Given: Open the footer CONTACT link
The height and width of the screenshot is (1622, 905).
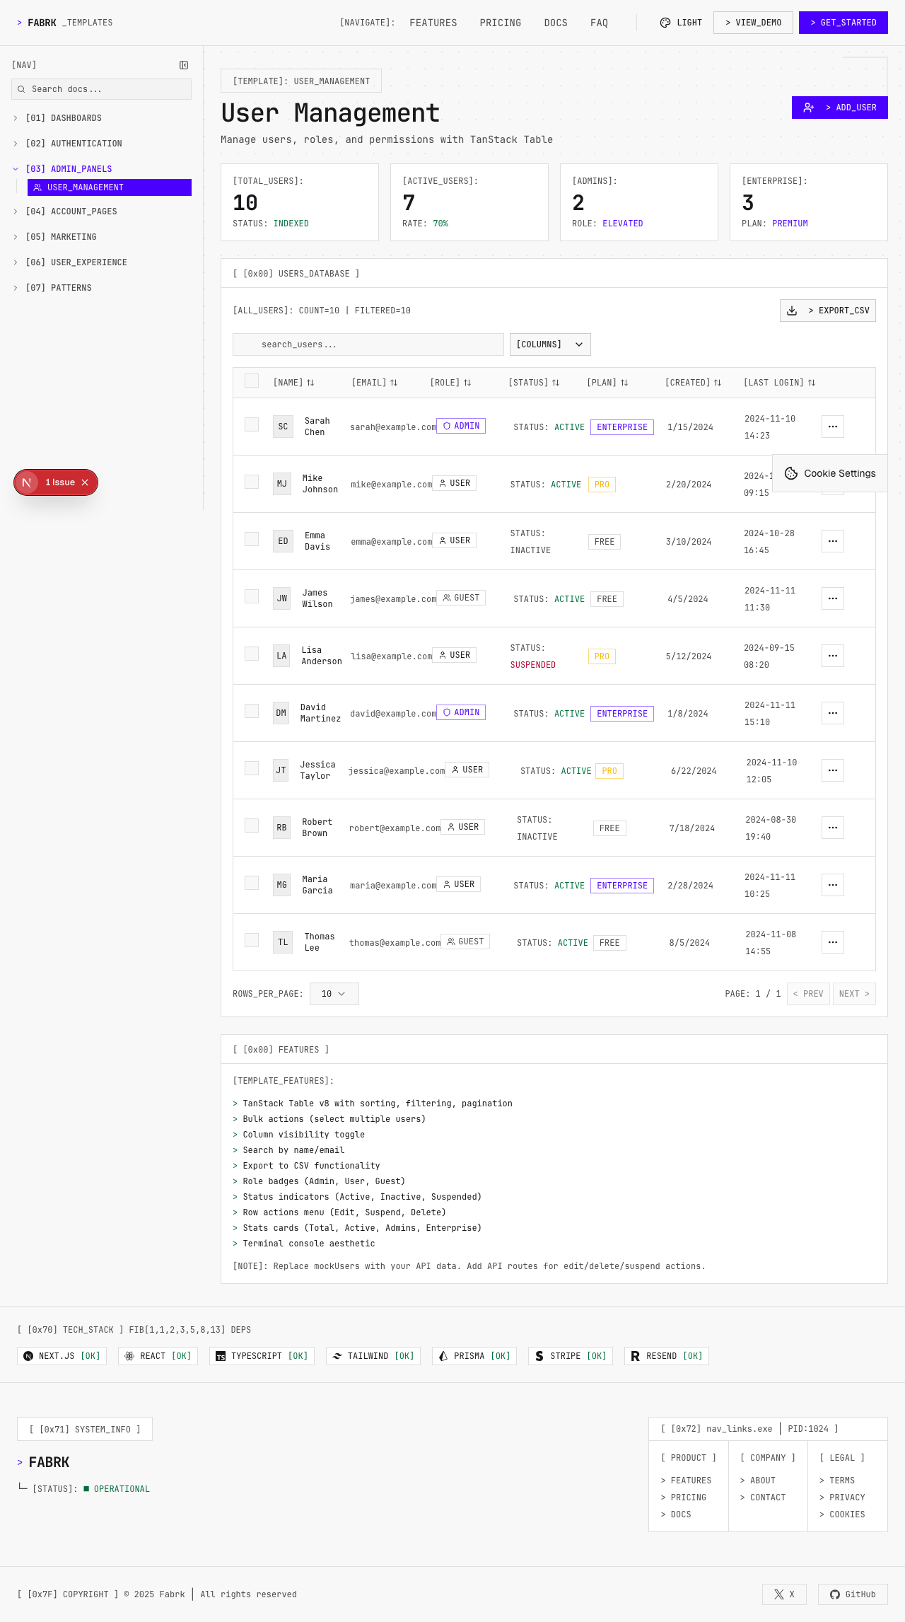Looking at the screenshot, I should (x=763, y=1498).
